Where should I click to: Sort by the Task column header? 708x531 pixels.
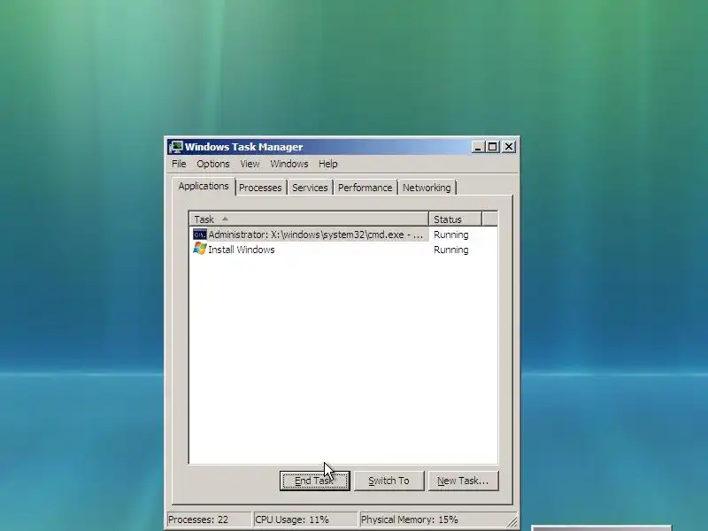pos(309,219)
